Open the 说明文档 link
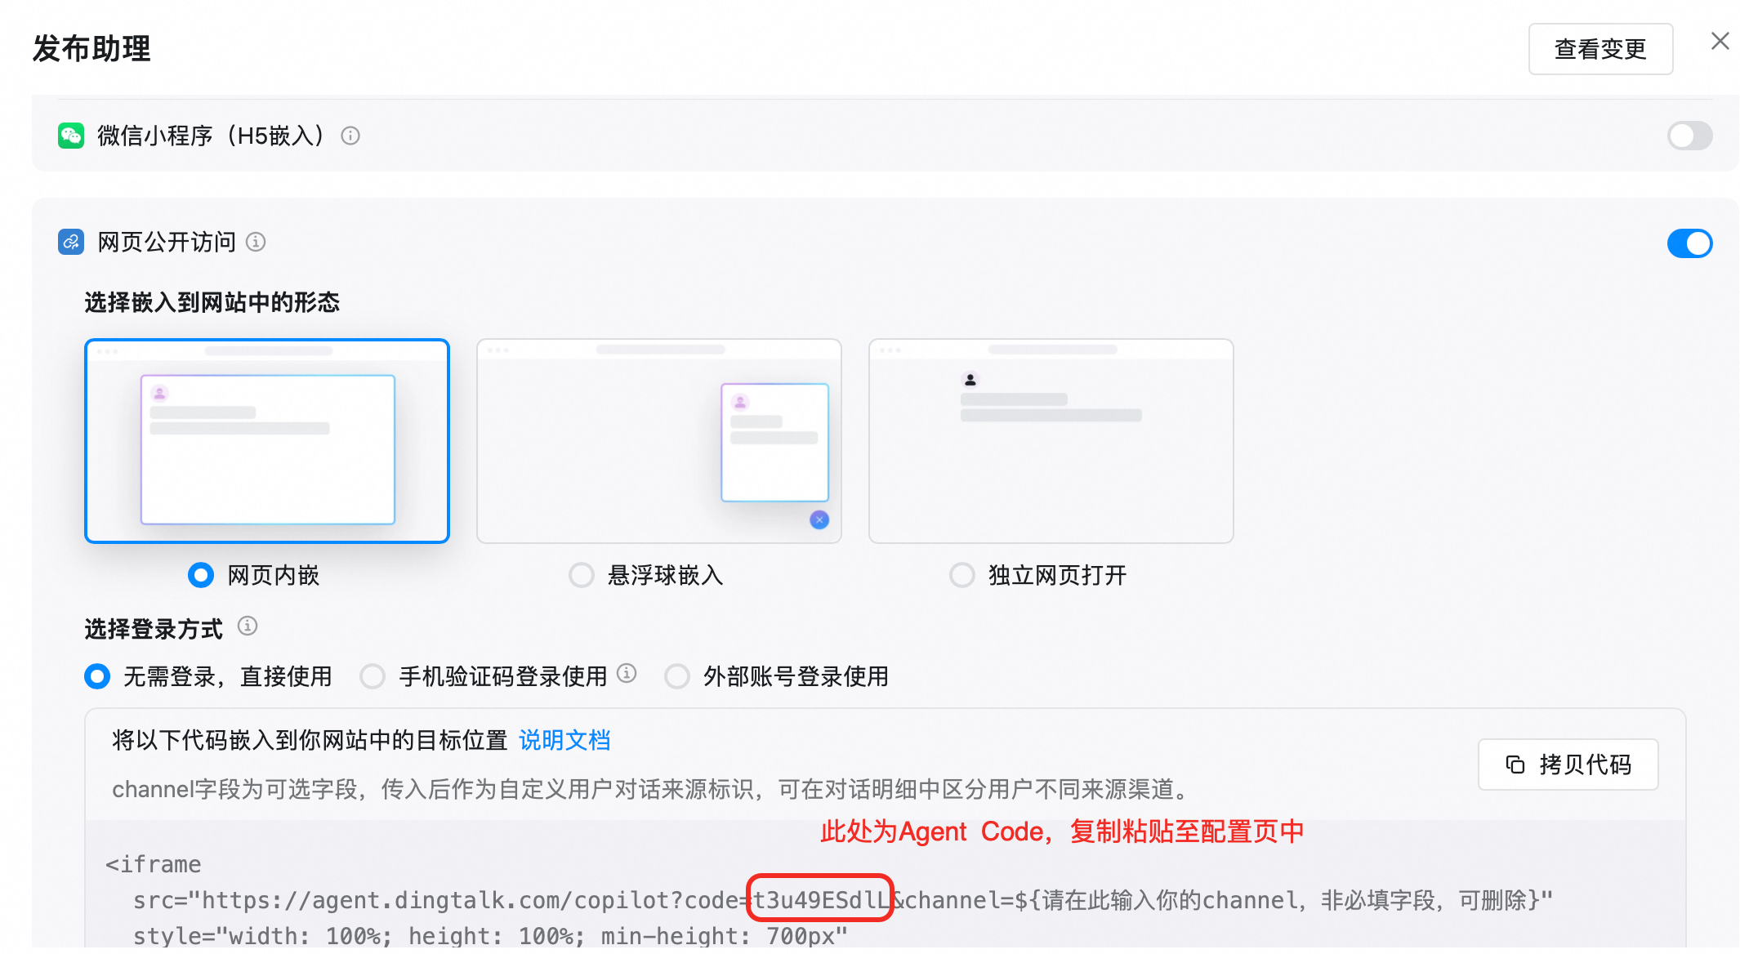The height and width of the screenshot is (954, 1740). (564, 740)
